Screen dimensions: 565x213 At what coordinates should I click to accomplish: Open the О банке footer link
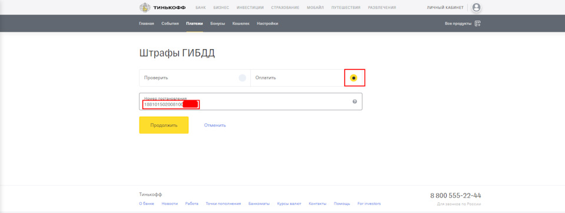(x=147, y=204)
